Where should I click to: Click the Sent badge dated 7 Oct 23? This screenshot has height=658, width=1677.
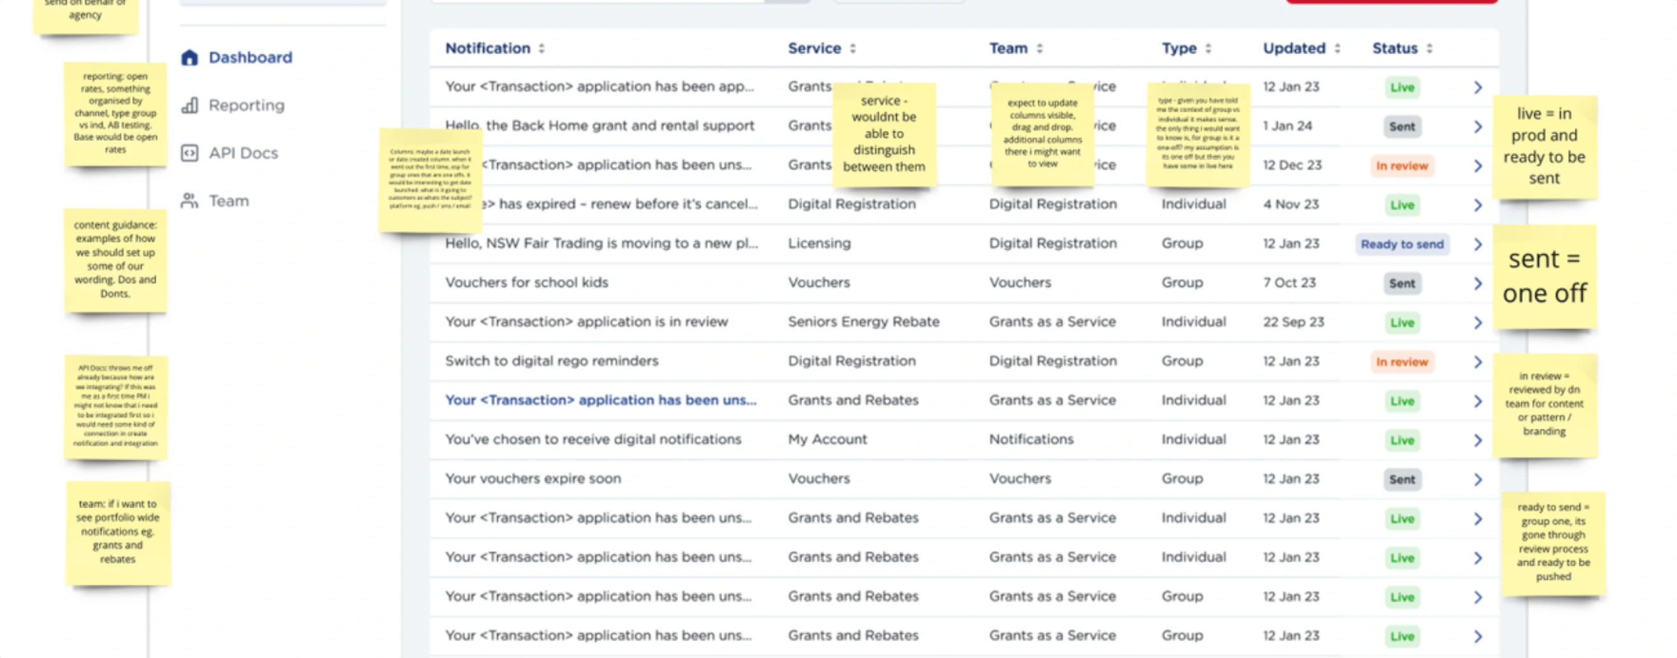1402,283
